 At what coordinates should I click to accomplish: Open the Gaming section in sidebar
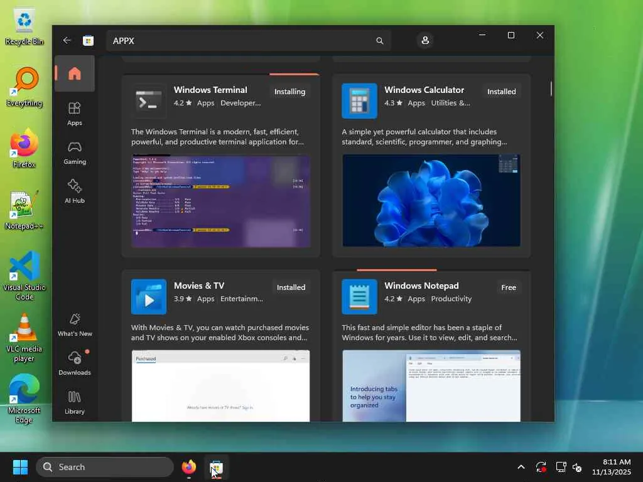click(75, 153)
